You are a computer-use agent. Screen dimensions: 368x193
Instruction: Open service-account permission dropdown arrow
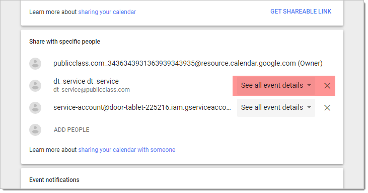coord(309,107)
